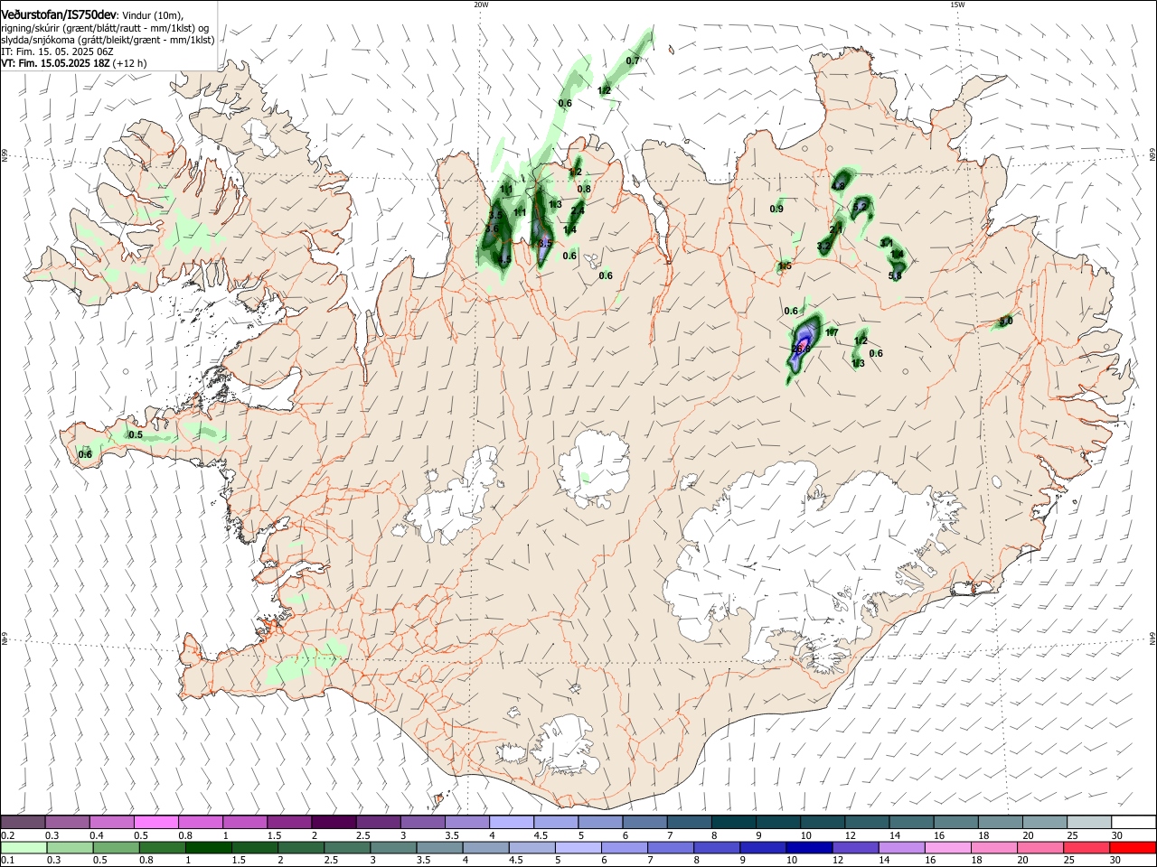Click the 3.1 precipitation value
This screenshot has width=1157, height=867.
[x=887, y=243]
